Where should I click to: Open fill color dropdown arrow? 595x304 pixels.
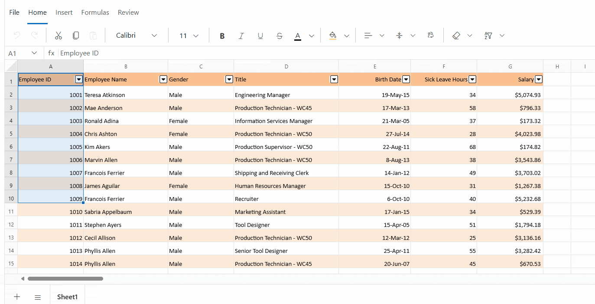tap(347, 36)
